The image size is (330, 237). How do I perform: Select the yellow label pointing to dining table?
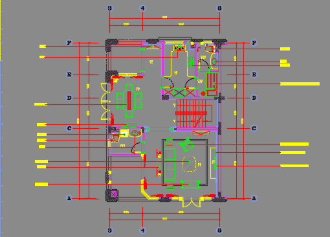41,104
